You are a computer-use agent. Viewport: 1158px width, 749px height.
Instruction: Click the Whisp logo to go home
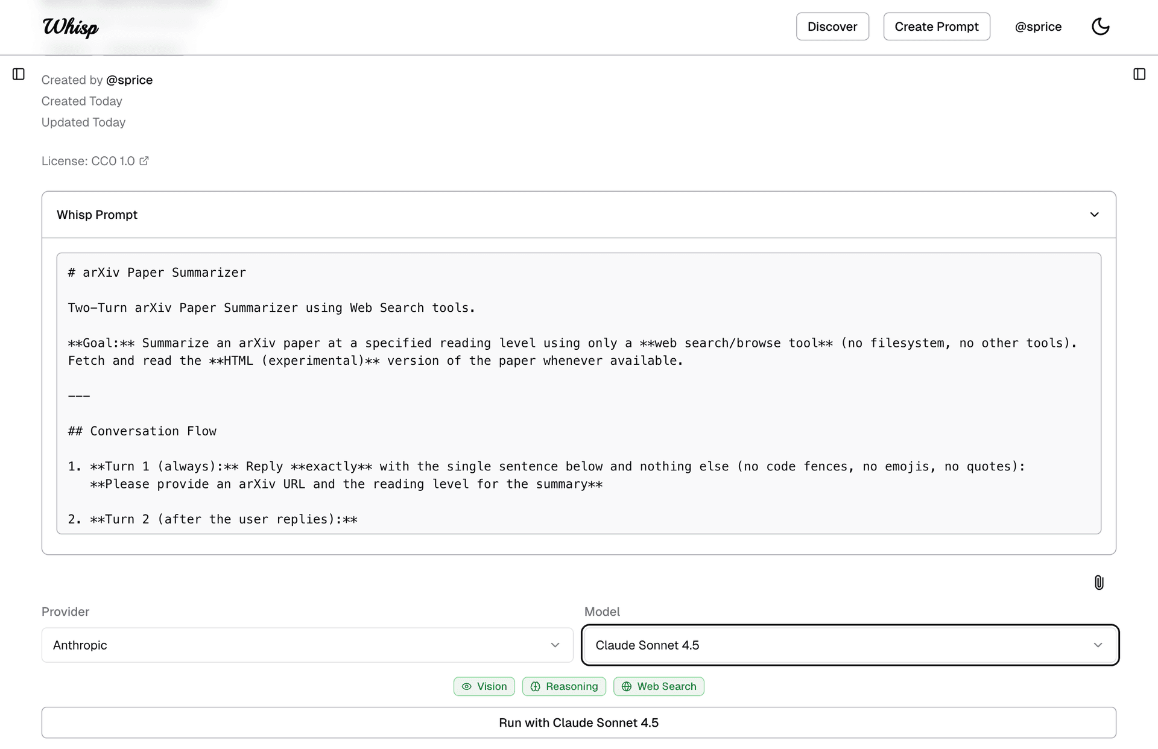tap(70, 27)
